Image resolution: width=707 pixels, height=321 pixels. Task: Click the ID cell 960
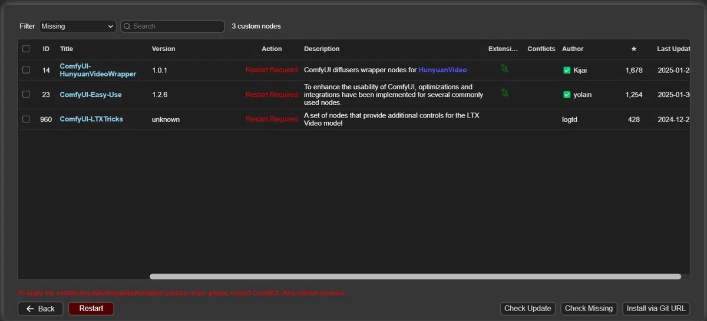pos(46,119)
